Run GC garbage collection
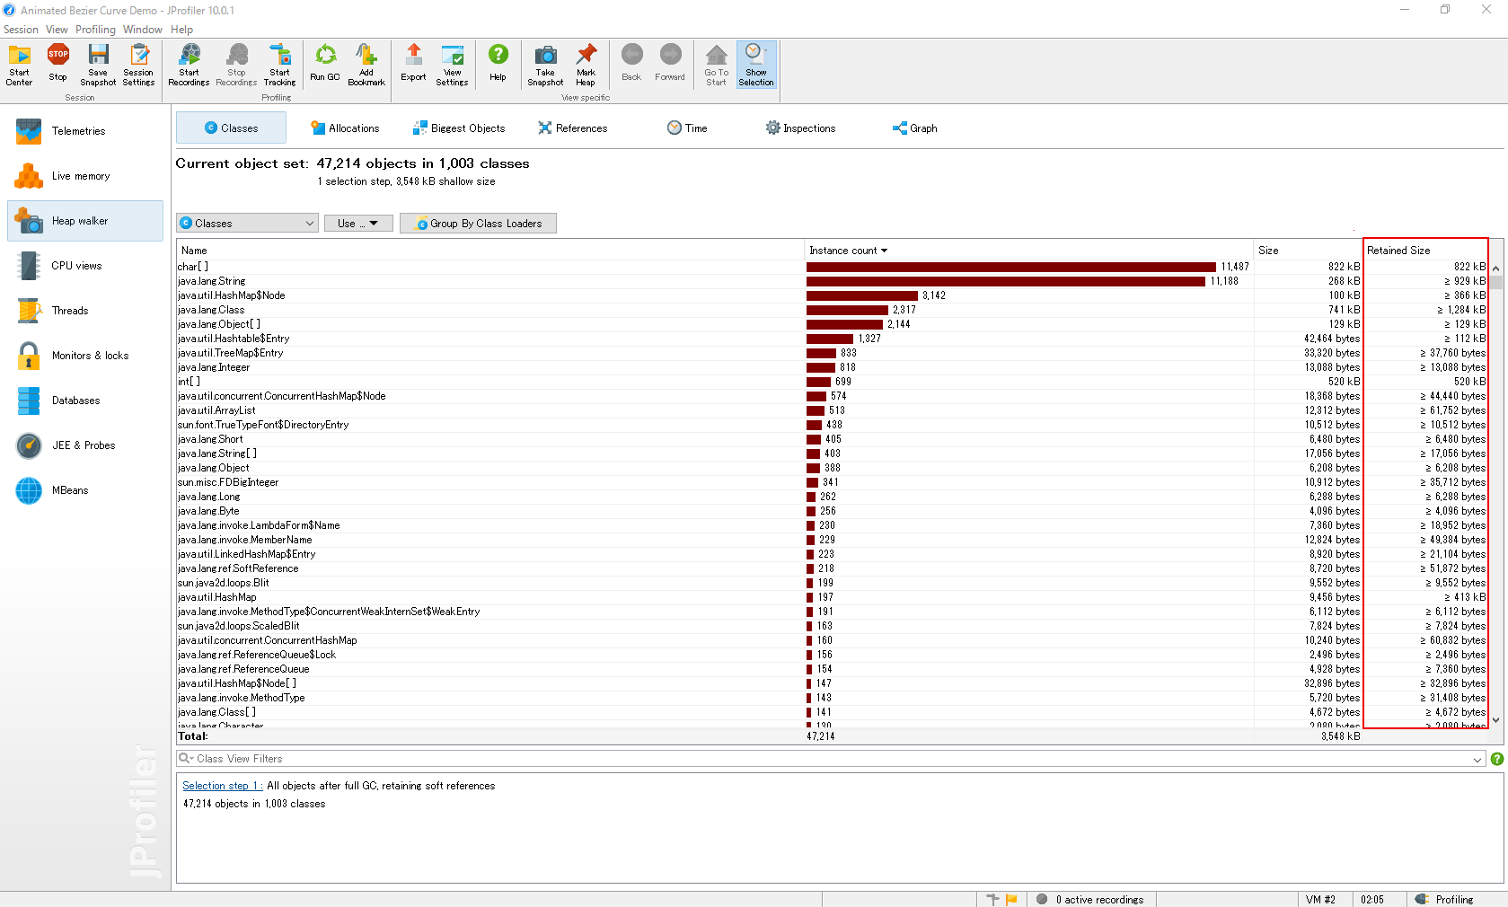The image size is (1508, 907). point(325,65)
